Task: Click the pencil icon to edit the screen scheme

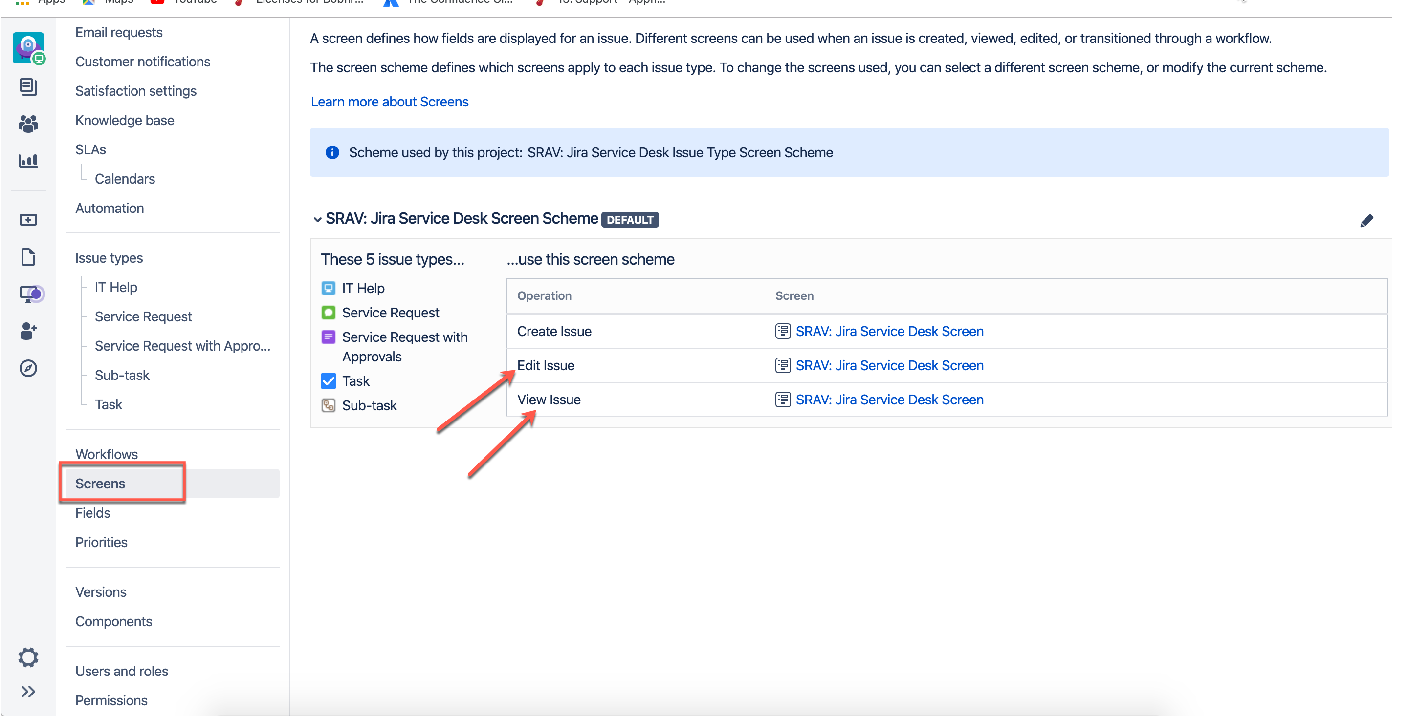Action: tap(1367, 221)
